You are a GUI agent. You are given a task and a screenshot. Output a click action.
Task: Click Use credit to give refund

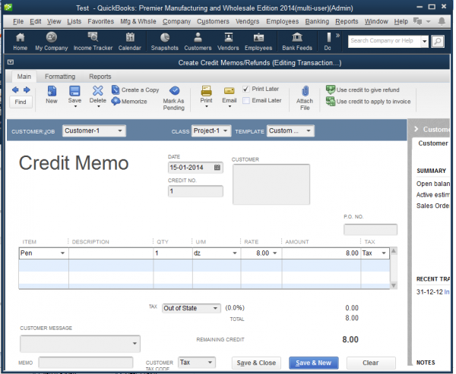tap(363, 90)
